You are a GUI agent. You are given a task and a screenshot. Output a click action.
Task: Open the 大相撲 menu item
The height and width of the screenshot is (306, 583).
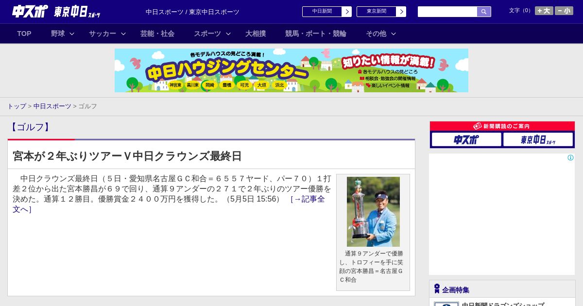(256, 34)
